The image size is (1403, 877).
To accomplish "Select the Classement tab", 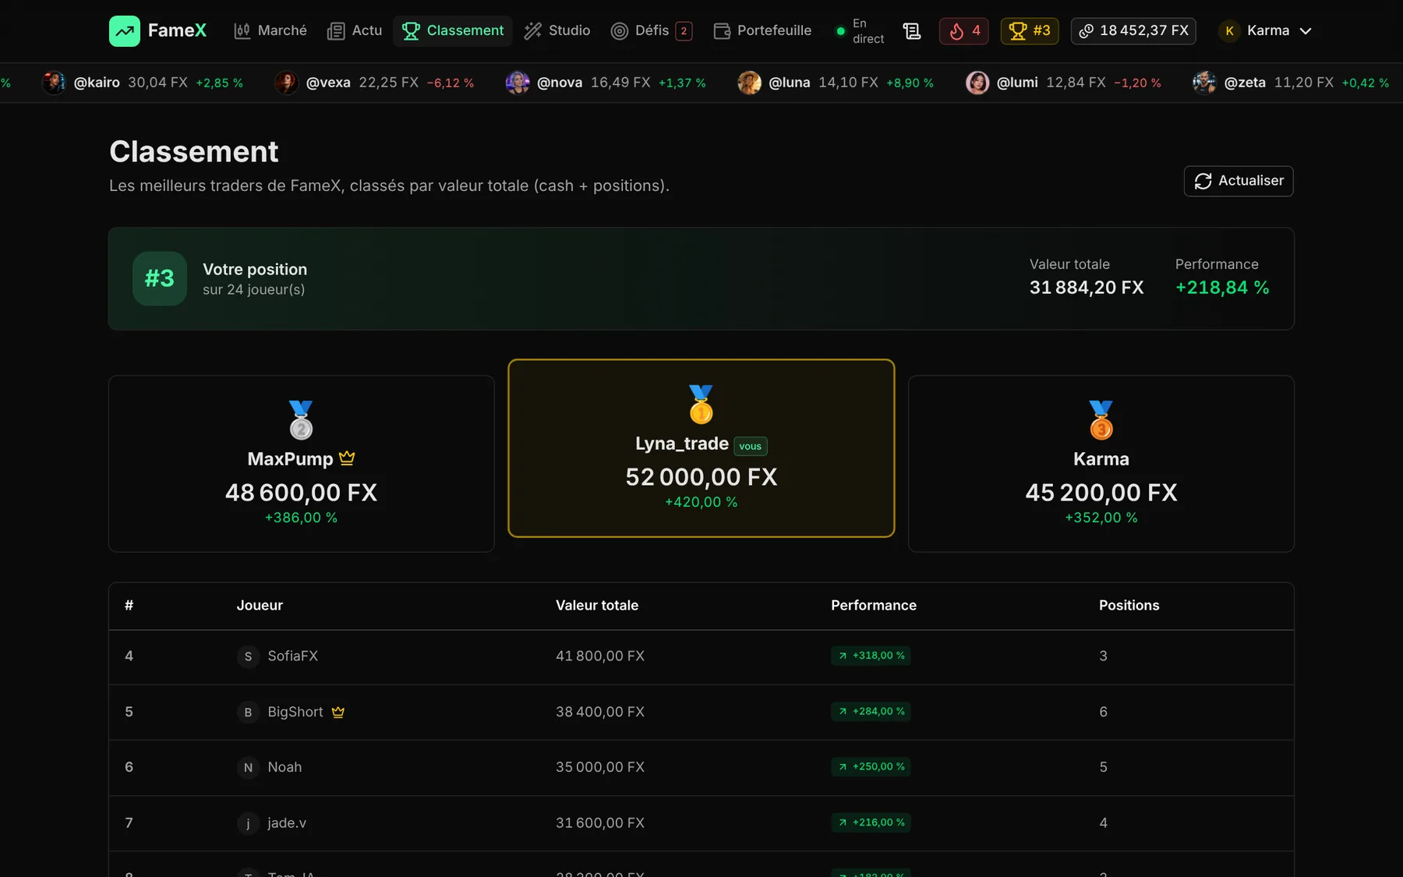I will tap(453, 31).
